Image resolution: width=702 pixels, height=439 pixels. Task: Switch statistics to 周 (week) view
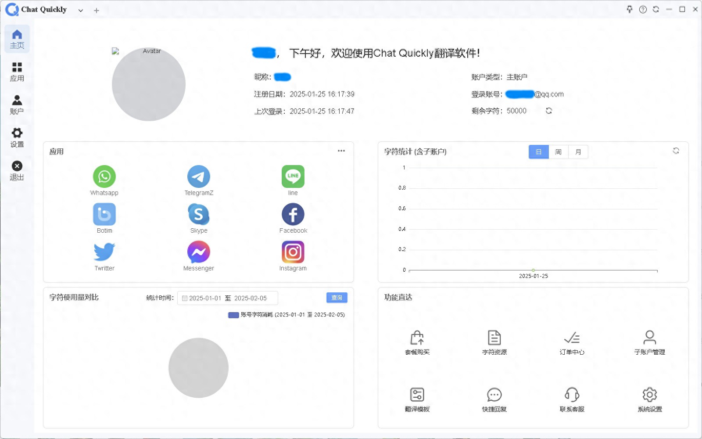pos(559,152)
